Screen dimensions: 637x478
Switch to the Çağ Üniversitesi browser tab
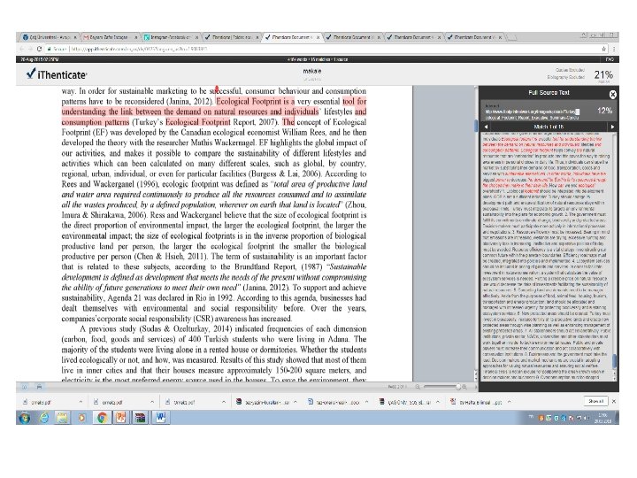pos(49,37)
